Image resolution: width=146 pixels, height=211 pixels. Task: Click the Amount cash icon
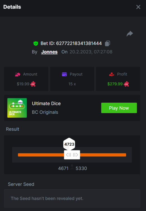18,74
